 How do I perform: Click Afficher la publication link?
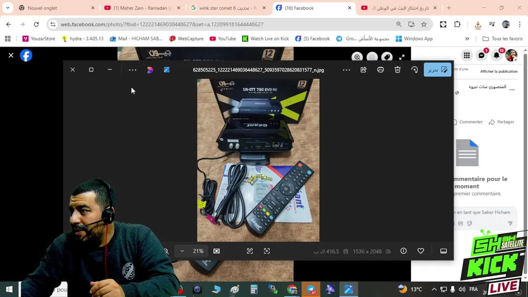[499, 71]
